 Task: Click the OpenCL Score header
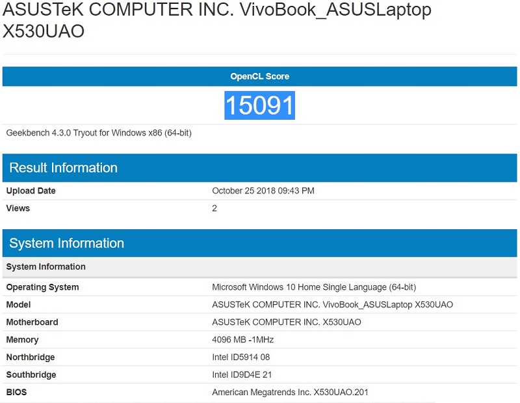click(x=259, y=76)
